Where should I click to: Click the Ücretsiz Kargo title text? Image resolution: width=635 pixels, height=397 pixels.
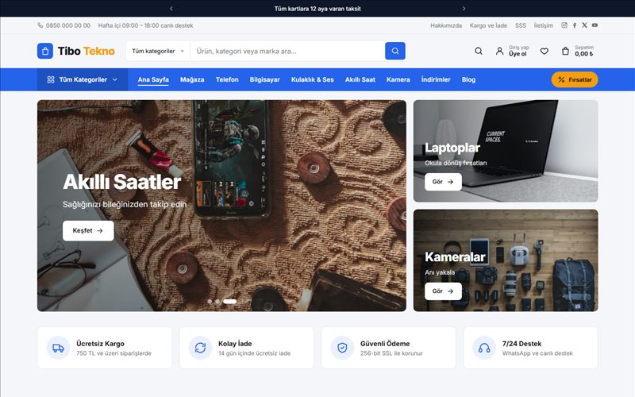101,344
